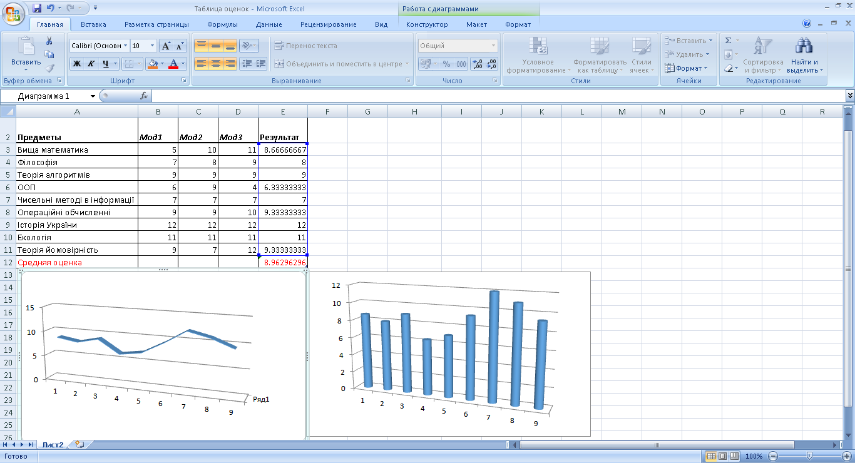Click the insert function fx icon
Screen dimensions: 855x463
143,96
